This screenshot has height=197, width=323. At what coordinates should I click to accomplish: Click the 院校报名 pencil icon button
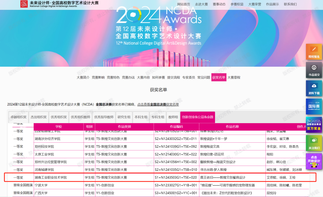coord(314,52)
